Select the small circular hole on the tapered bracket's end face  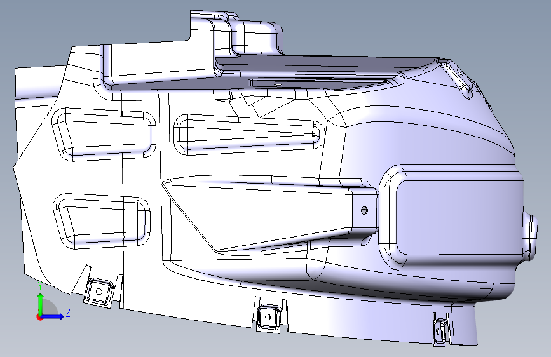[x=364, y=210]
